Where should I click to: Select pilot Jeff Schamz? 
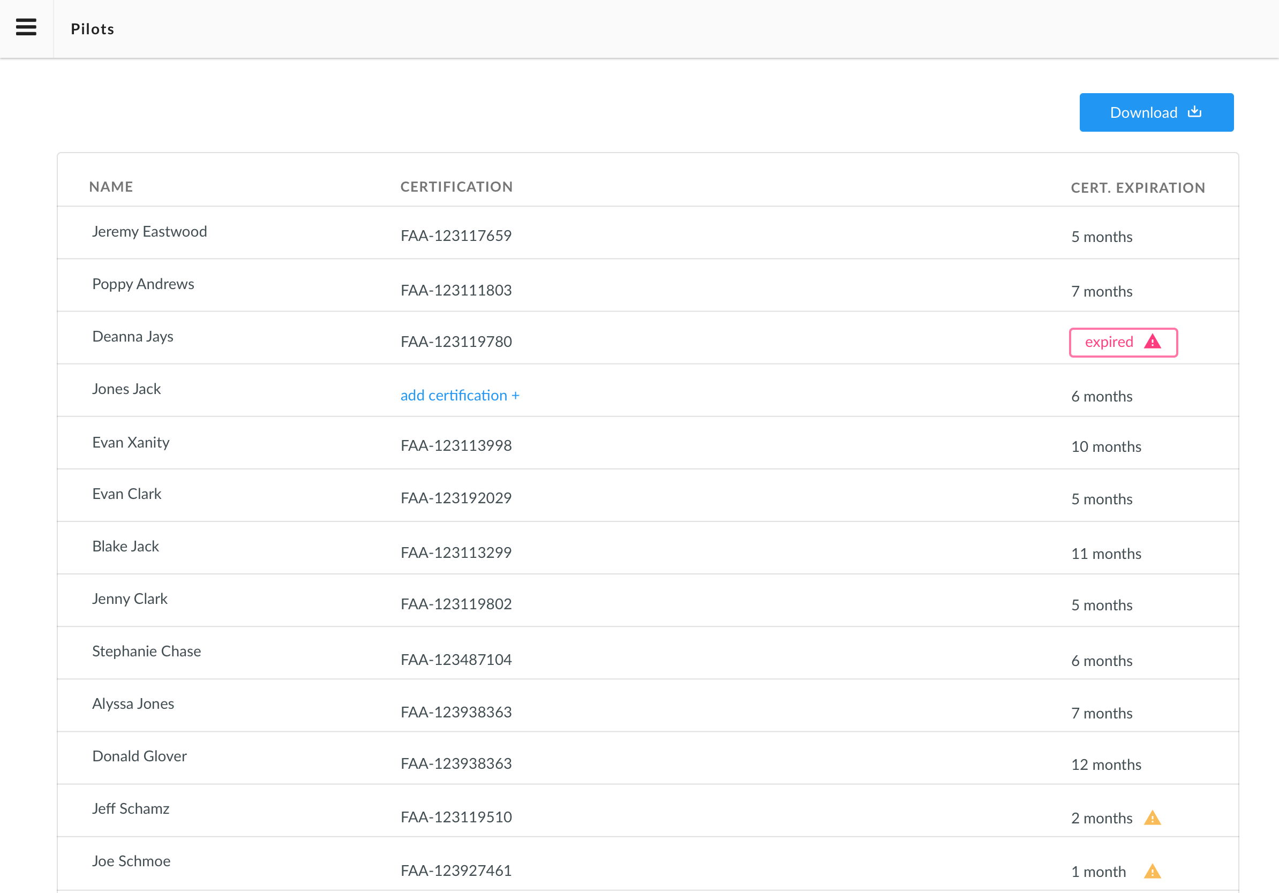[x=131, y=808]
